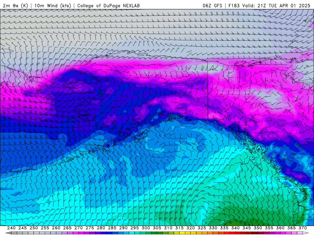This screenshot has width=314, height=235.
Task: Select the 280 label on the color scale
Action: [101, 228]
